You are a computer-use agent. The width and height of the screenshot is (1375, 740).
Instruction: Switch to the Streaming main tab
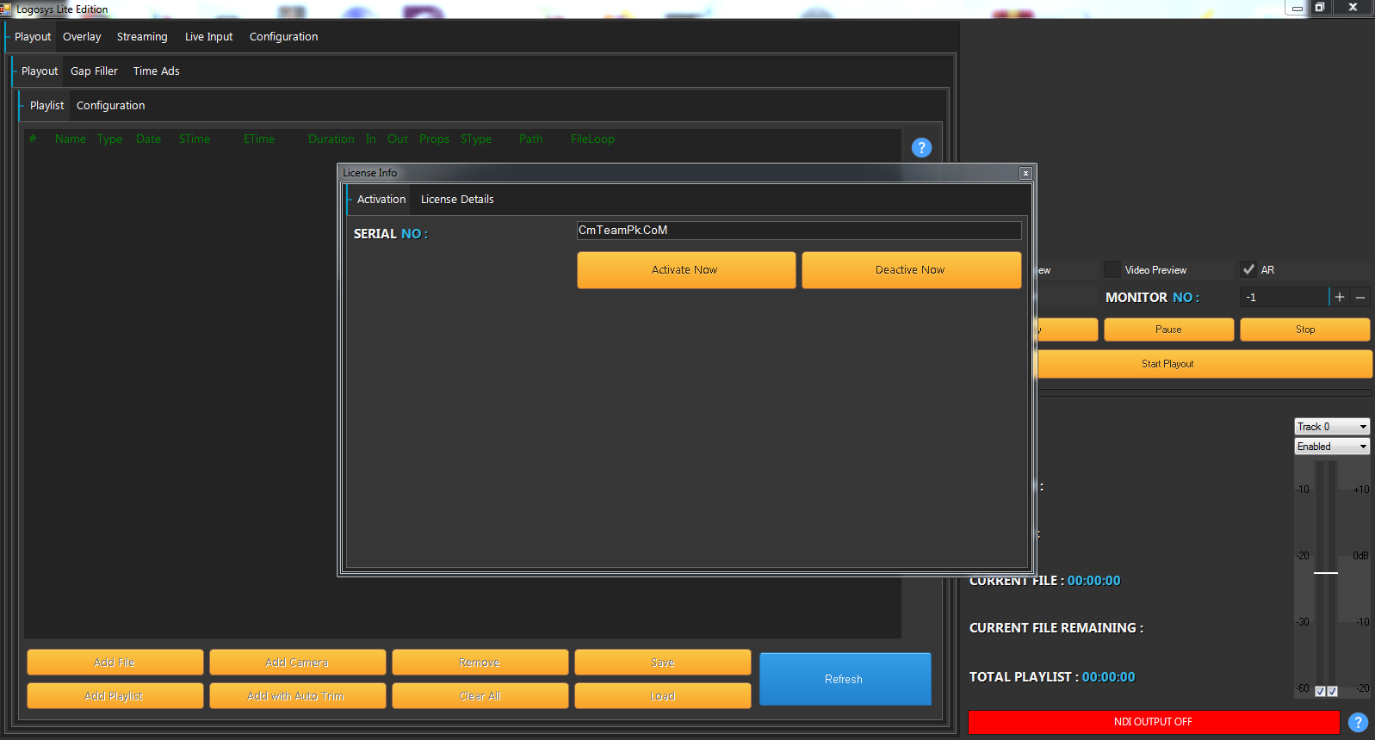142,37
